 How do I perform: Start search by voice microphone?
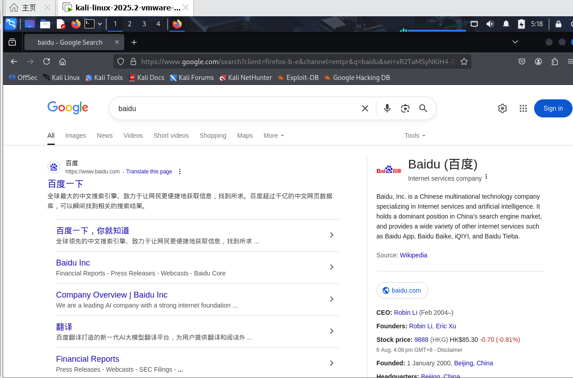pyautogui.click(x=387, y=108)
